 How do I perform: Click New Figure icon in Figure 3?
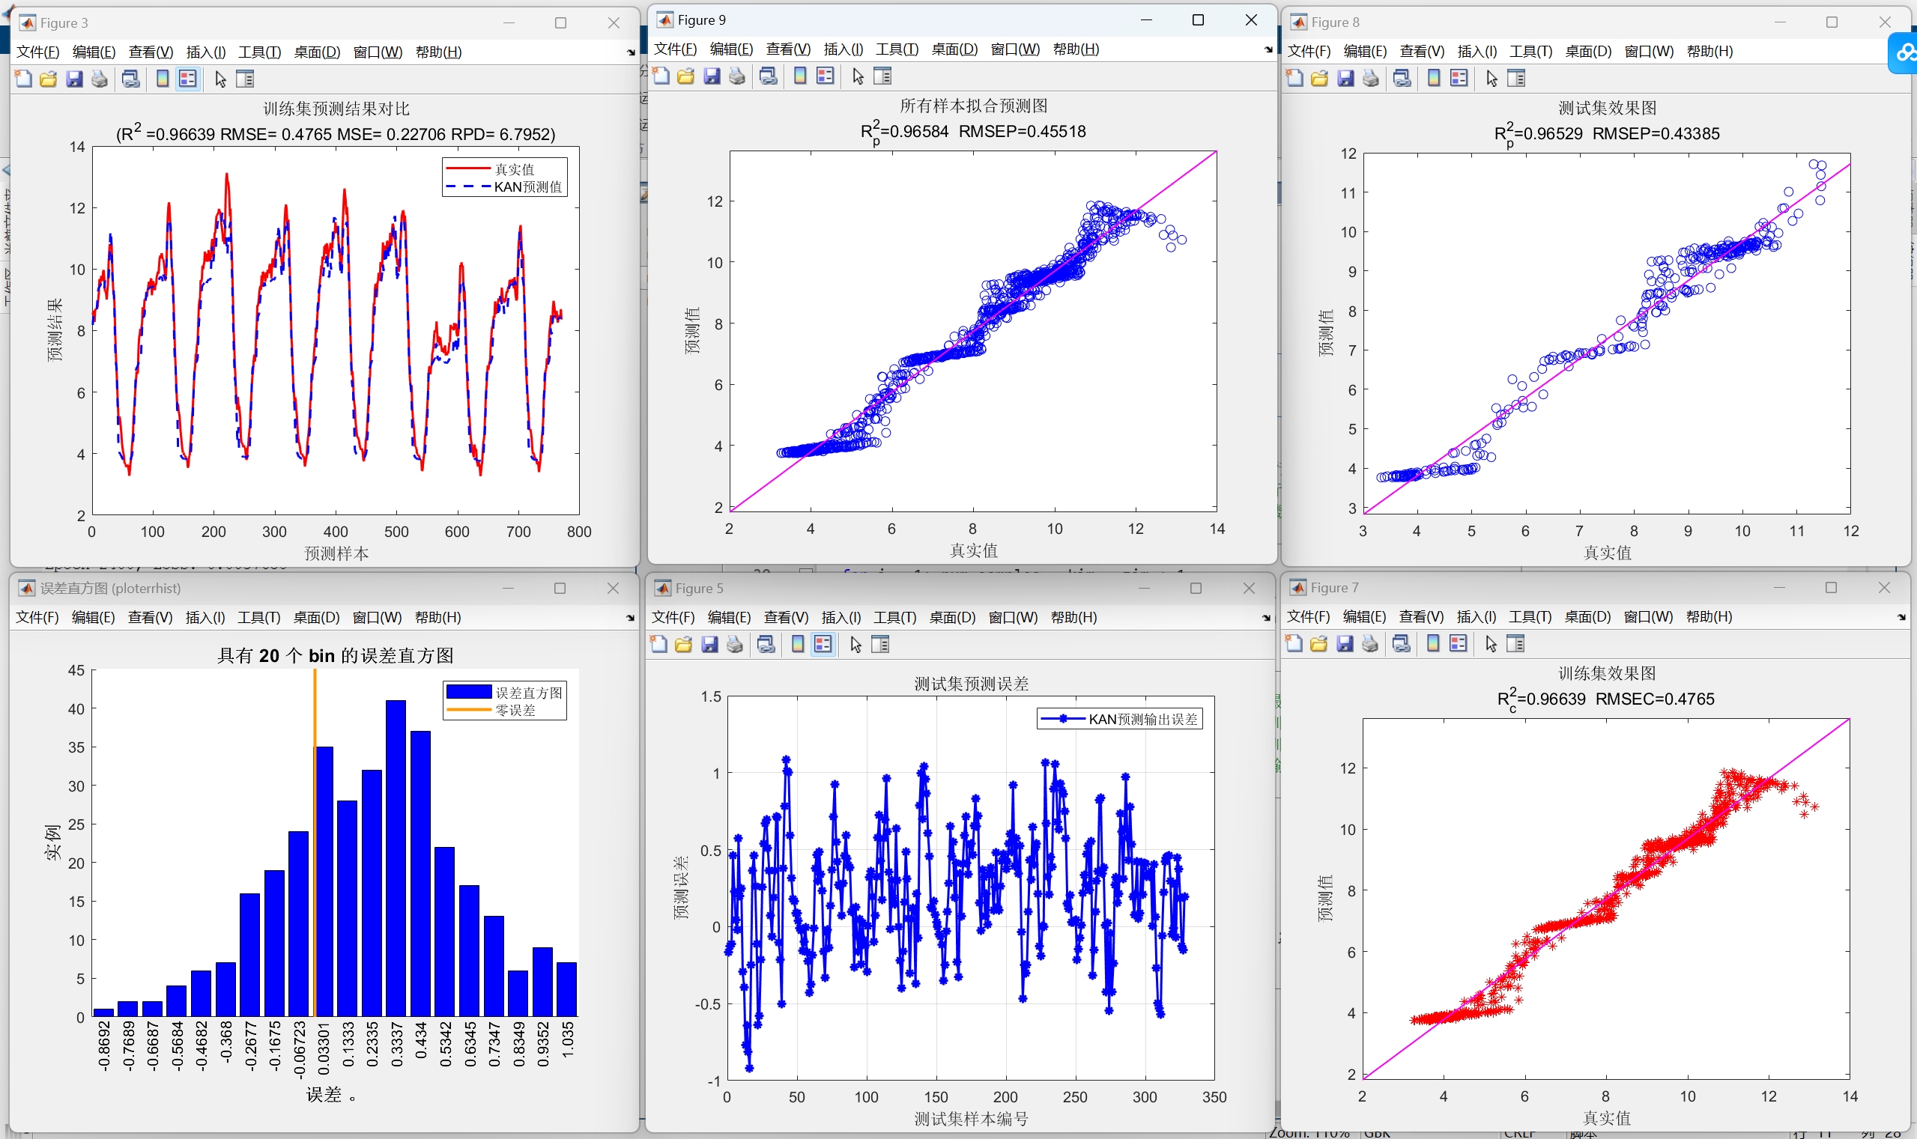24,79
